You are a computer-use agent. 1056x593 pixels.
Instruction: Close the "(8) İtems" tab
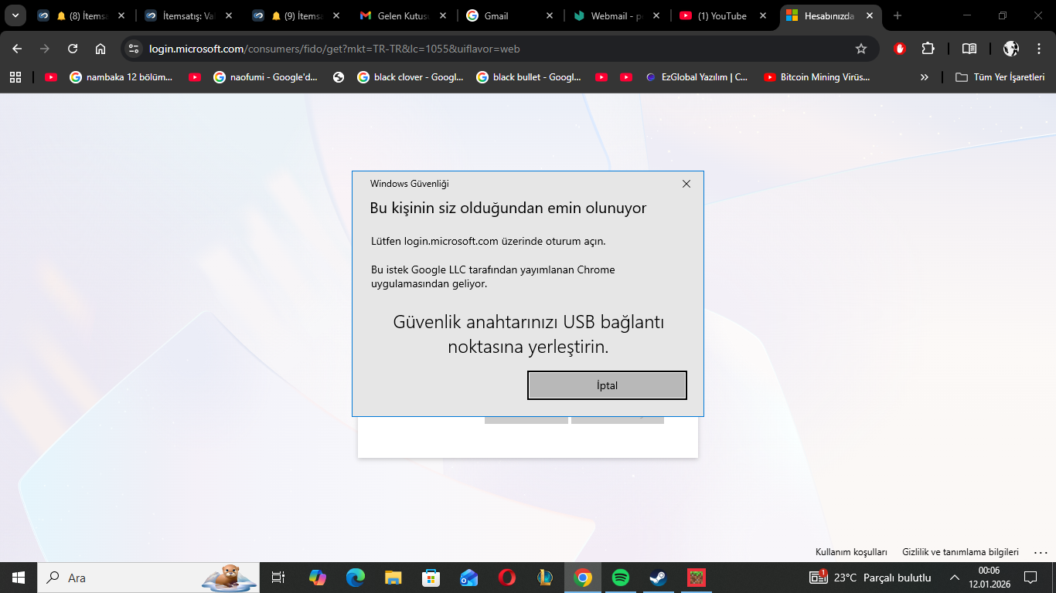point(121,15)
